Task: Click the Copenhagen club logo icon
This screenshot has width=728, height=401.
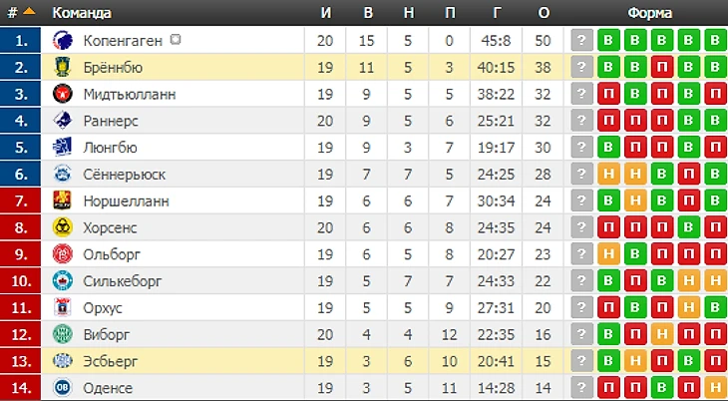Action: (62, 41)
